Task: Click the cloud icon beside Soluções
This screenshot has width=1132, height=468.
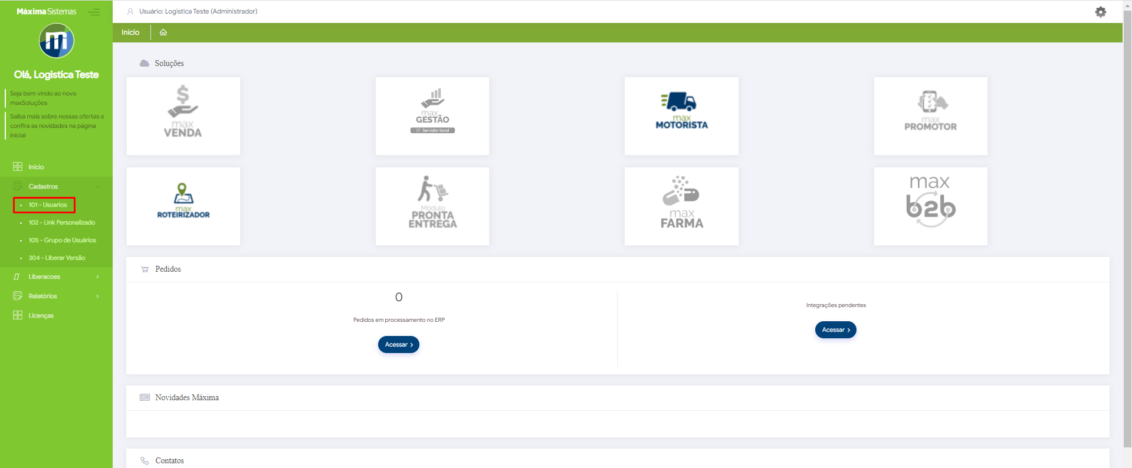Action: tap(145, 63)
